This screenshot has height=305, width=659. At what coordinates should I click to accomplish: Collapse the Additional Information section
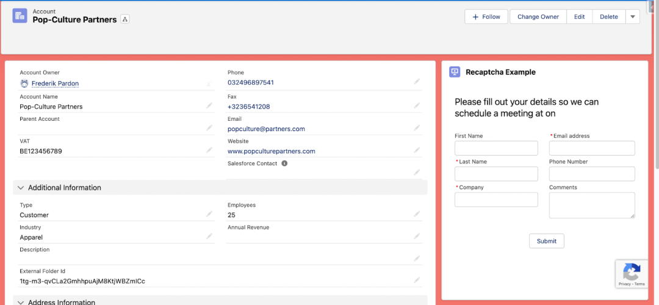coord(21,188)
